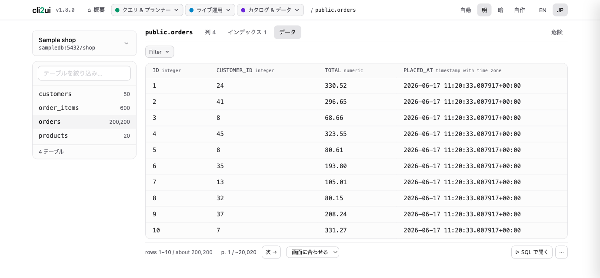Expand the Filter dropdown
Image resolution: width=600 pixels, height=278 pixels.
tap(160, 52)
